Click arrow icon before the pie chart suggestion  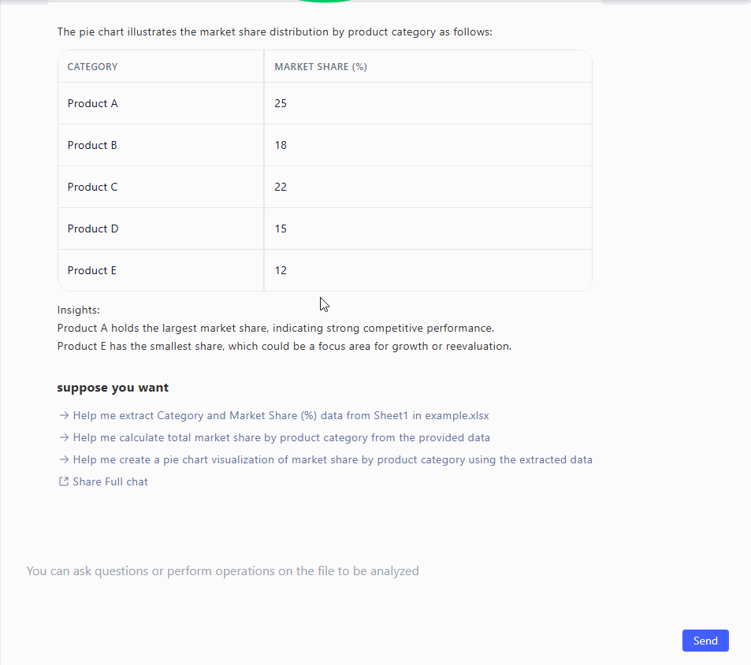(x=64, y=459)
